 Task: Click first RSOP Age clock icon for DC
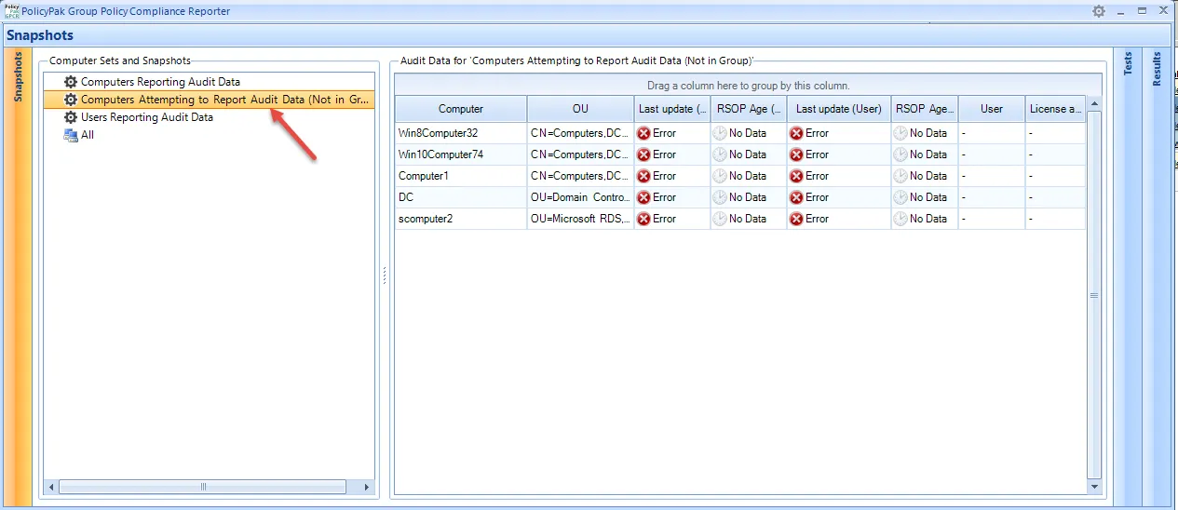(720, 197)
